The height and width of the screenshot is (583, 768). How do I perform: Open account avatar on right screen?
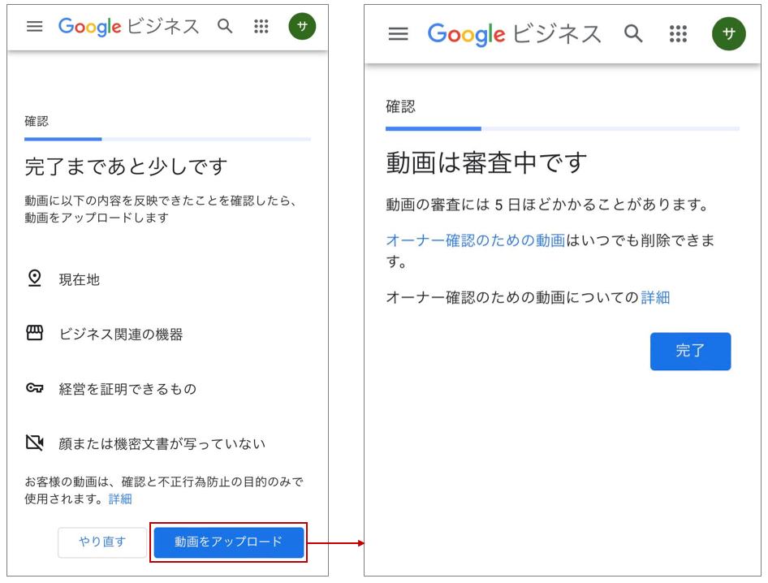pos(728,33)
